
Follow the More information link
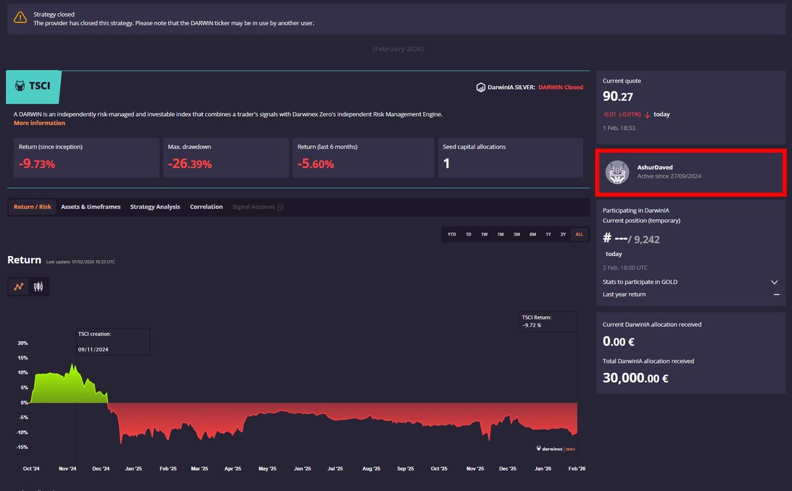pos(40,123)
